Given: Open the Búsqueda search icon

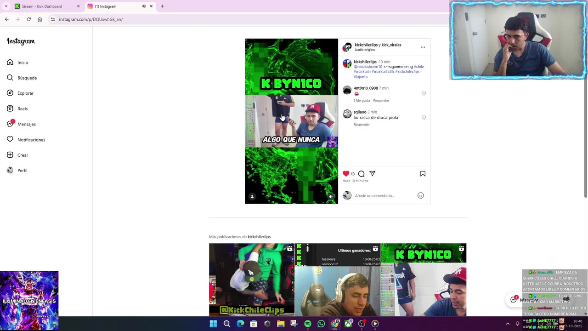Looking at the screenshot, I should tap(10, 78).
